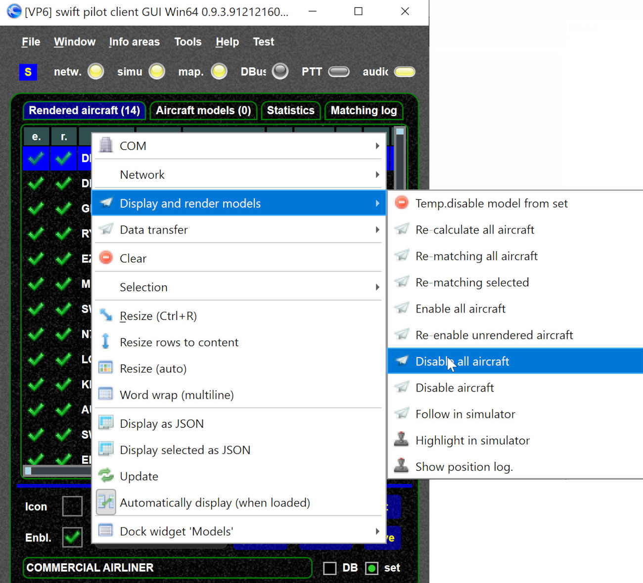
Task: Click the Show position log stamp icon
Action: [401, 465]
